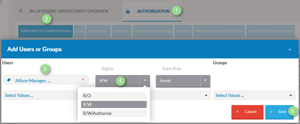
Task: Click the lock icon on Authorization tab
Action: (128, 11)
